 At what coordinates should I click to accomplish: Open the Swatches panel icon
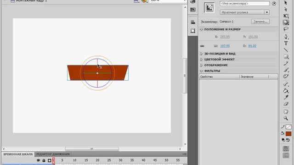[193, 10]
